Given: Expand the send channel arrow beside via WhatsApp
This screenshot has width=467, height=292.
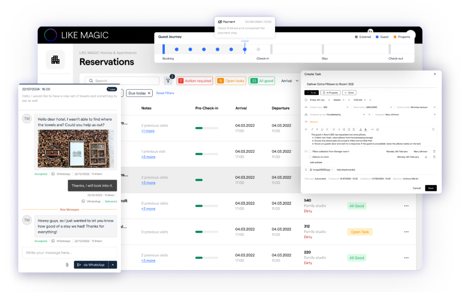Looking at the screenshot, I should (113, 265).
